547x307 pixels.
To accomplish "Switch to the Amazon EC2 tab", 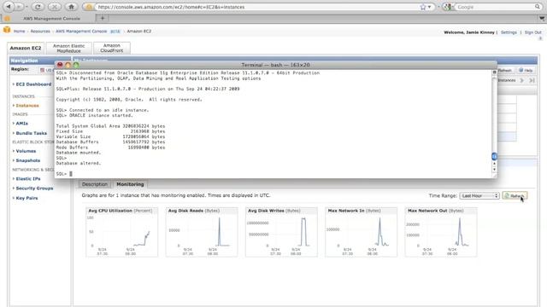I will point(26,48).
